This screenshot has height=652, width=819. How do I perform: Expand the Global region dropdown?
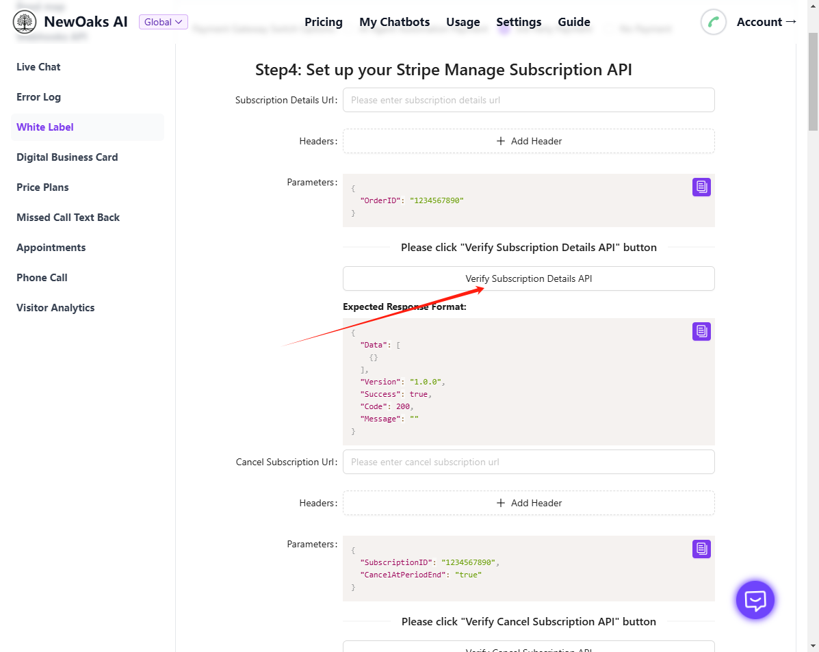pos(163,22)
